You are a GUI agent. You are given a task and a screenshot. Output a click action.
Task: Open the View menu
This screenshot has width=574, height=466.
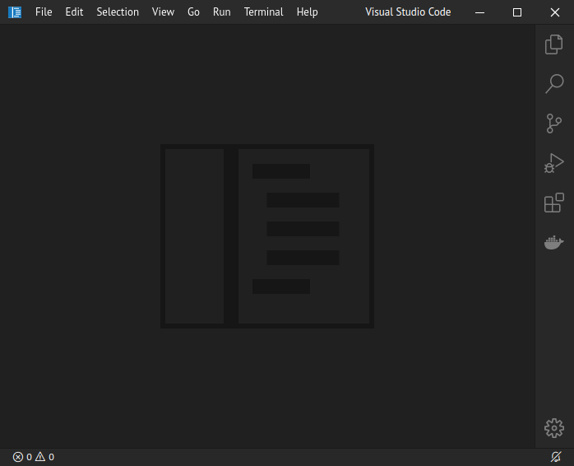pos(163,12)
